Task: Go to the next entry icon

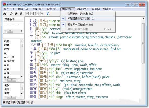Action: pyautogui.click(x=37, y=14)
